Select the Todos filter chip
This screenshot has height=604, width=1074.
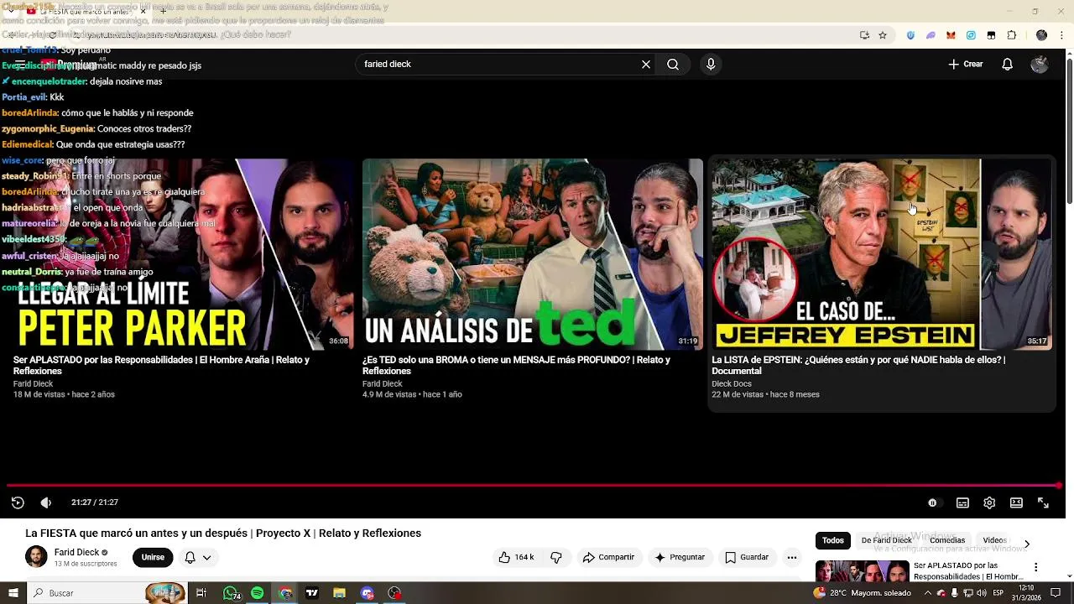(x=832, y=540)
